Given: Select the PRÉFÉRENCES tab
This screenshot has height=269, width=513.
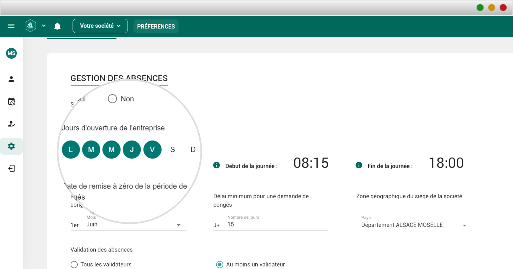Looking at the screenshot, I should tap(156, 26).
